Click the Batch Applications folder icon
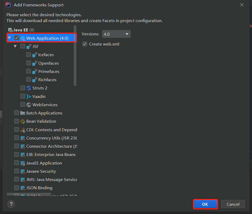The width and height of the screenshot is (252, 214). click(23, 113)
